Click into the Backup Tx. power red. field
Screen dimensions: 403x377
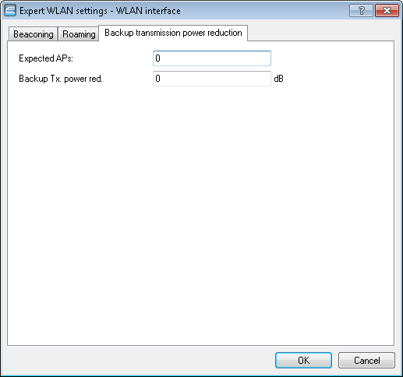(212, 79)
